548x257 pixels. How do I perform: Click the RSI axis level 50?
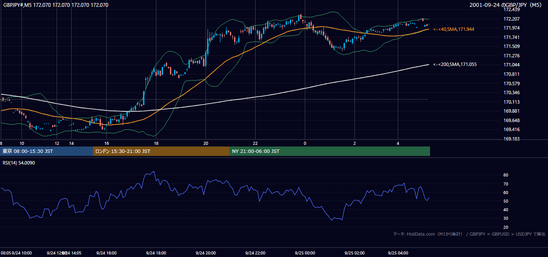[x=506, y=201]
